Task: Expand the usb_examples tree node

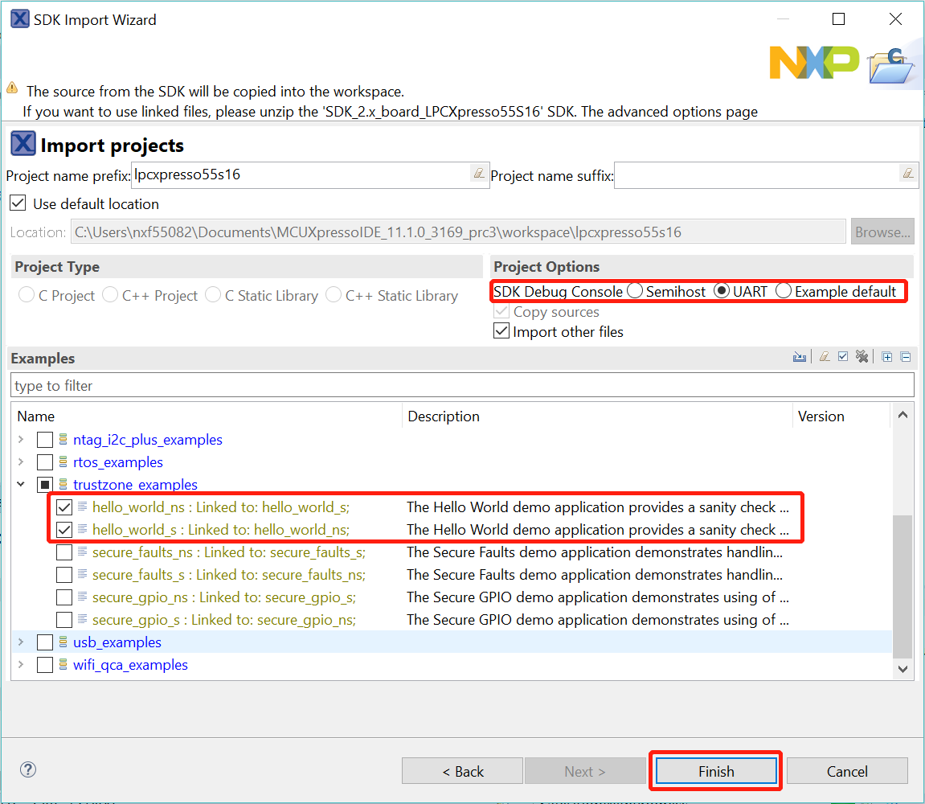Action: 20,642
